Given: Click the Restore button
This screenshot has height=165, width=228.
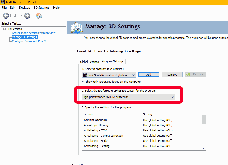Looking at the screenshot, I should [x=196, y=75].
